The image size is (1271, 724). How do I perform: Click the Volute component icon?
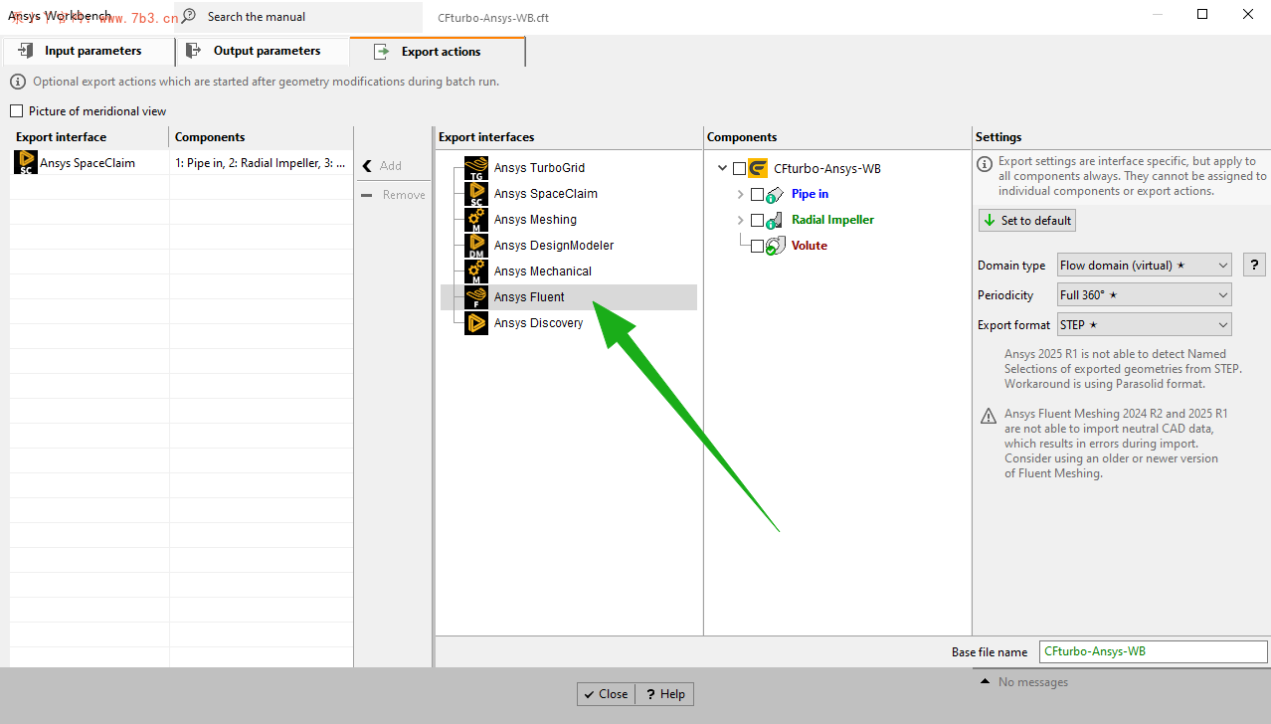click(x=776, y=246)
